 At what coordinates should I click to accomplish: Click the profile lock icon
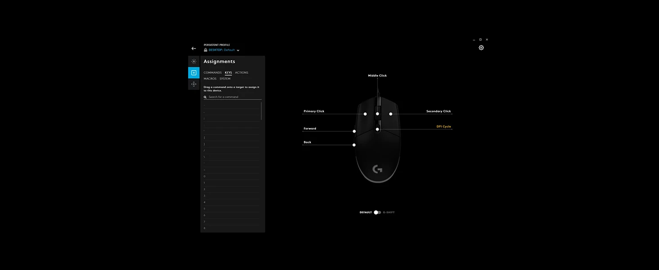point(206,50)
